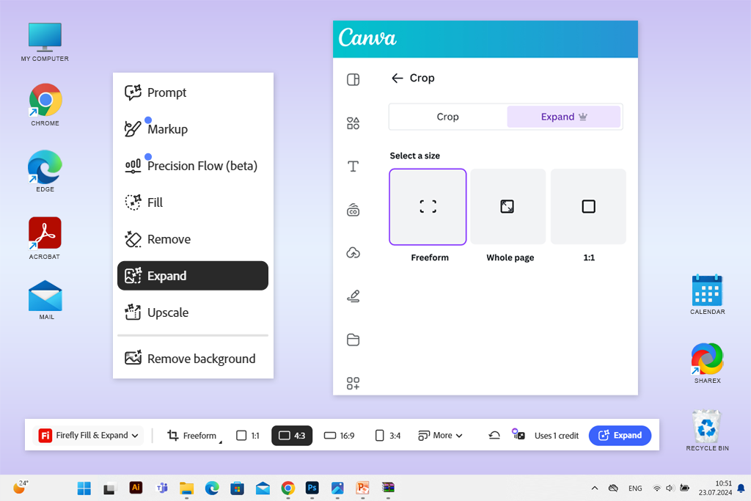Open the Windows Start menu
The image size is (751, 501).
click(x=84, y=488)
